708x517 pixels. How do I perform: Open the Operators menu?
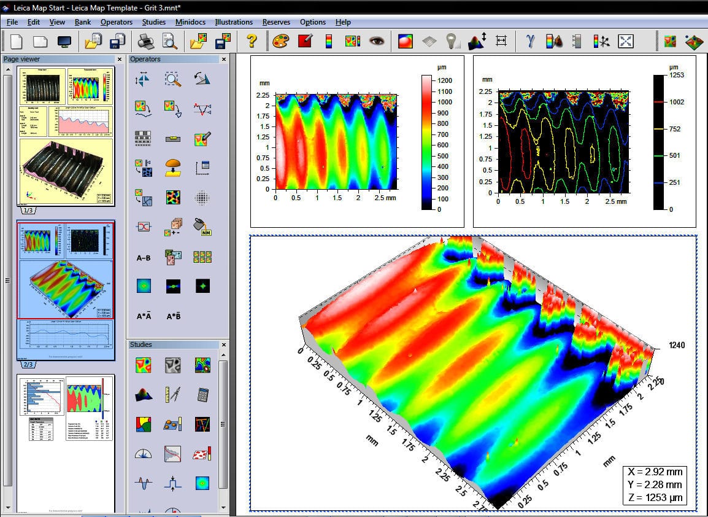[x=117, y=22]
